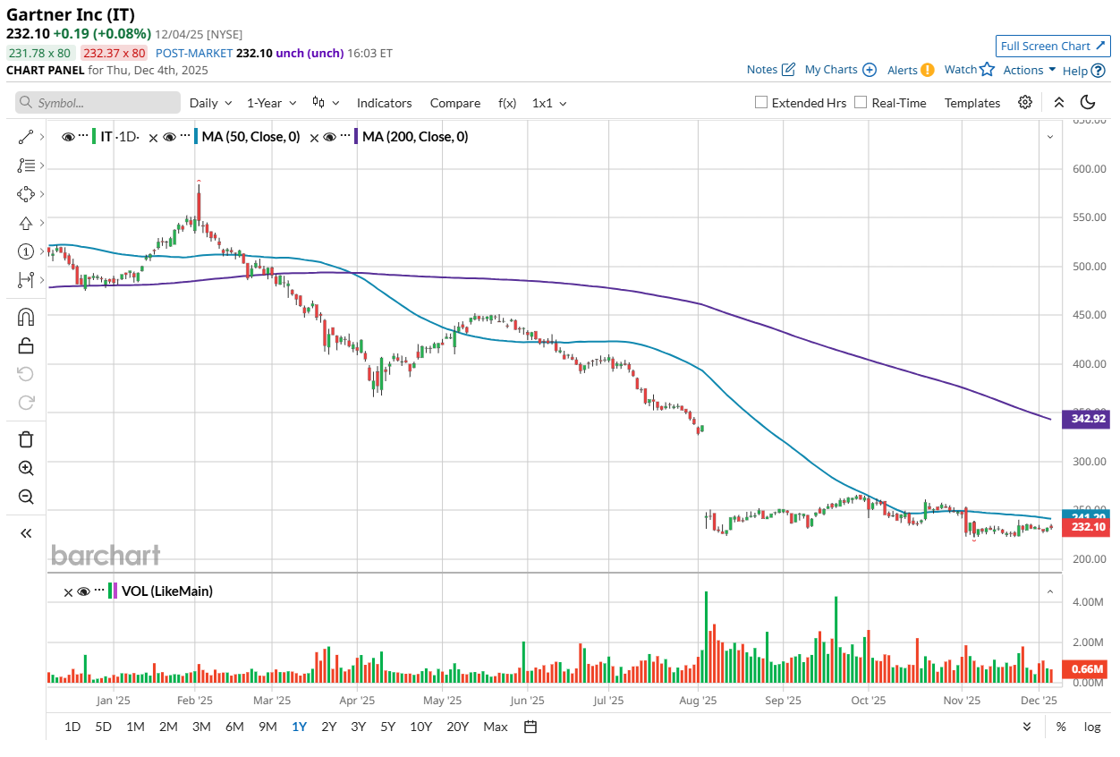Viewport: 1120px width, 757px height.
Task: Select the 6M time range
Action: (x=234, y=727)
